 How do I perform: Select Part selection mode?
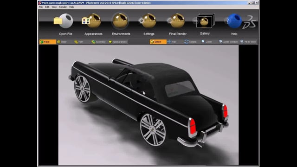tap(78, 42)
